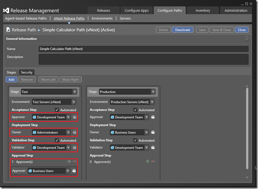This screenshot has height=189, width=258.
Task: Toggle Automated checkbox for Production Acceptance Step
Action: tap(135, 110)
